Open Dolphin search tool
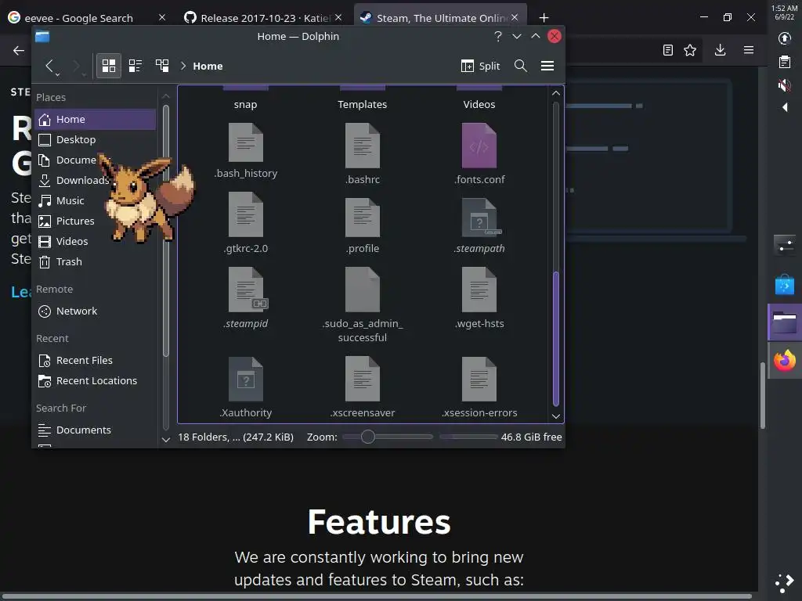Screen dimensions: 802x601 (x=521, y=66)
